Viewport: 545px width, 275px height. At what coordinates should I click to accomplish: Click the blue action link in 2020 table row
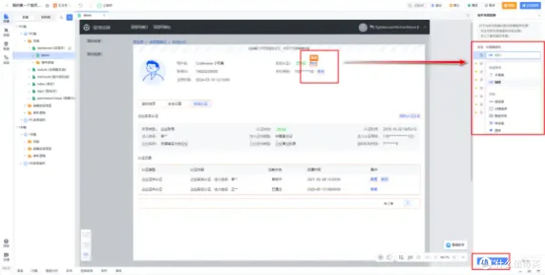(373, 190)
